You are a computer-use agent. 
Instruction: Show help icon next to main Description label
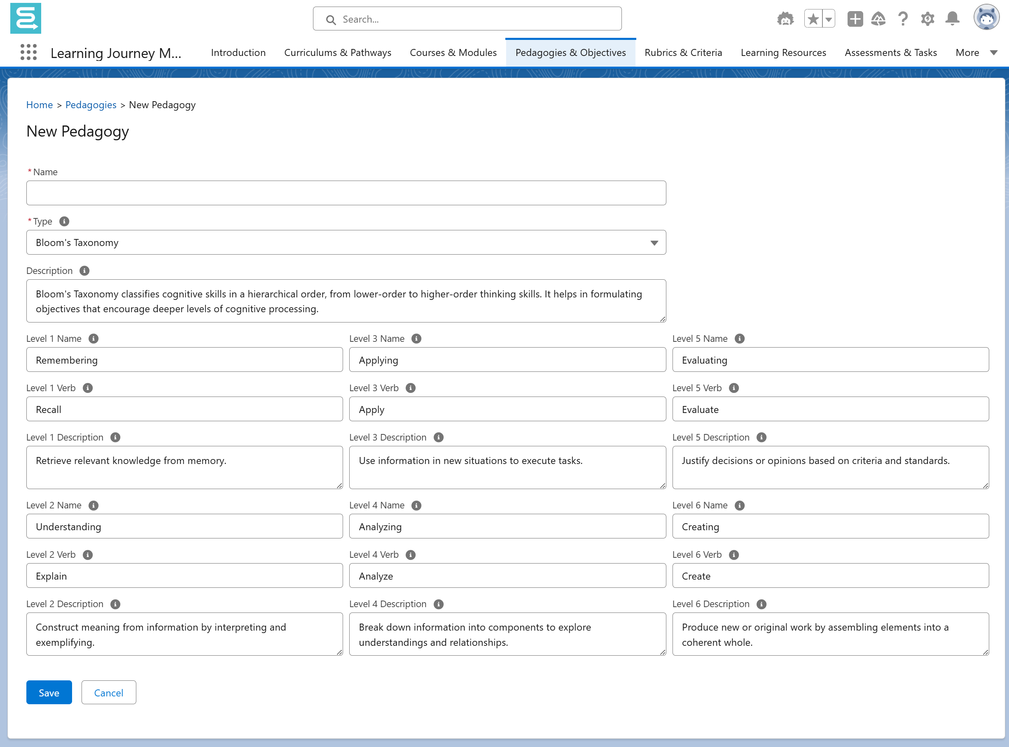84,271
